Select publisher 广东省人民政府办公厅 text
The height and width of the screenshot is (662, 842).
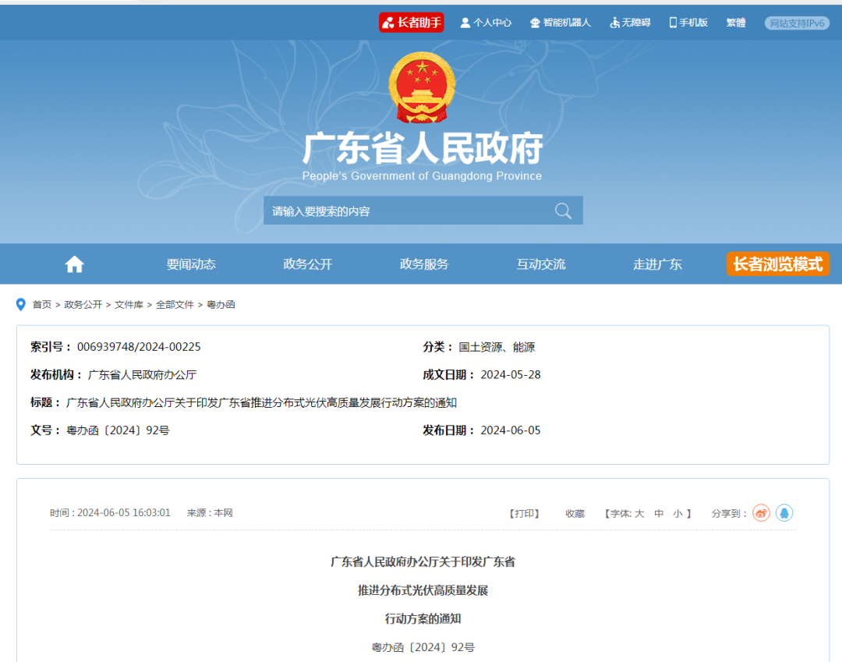pyautogui.click(x=142, y=375)
